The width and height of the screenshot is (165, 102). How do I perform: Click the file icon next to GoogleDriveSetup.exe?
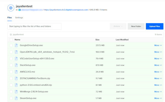tap(16, 45)
